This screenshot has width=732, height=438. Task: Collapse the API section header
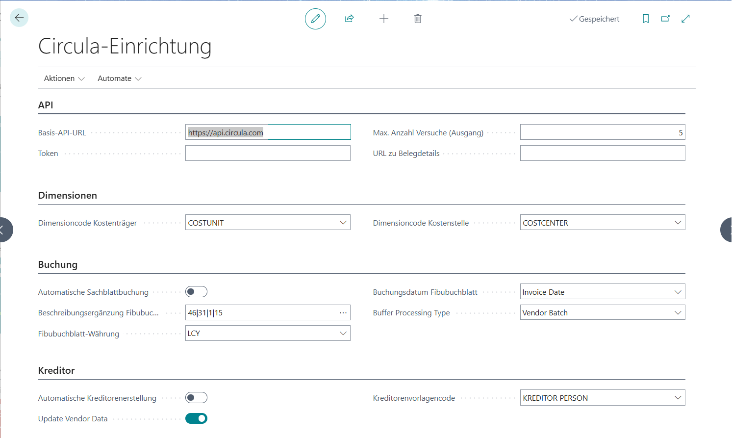[x=46, y=105]
